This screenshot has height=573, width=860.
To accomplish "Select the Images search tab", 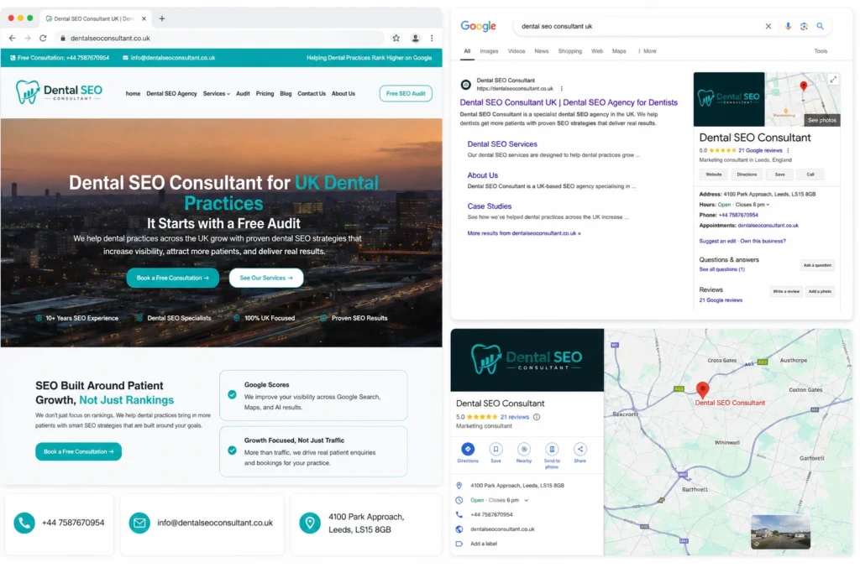I will (489, 51).
